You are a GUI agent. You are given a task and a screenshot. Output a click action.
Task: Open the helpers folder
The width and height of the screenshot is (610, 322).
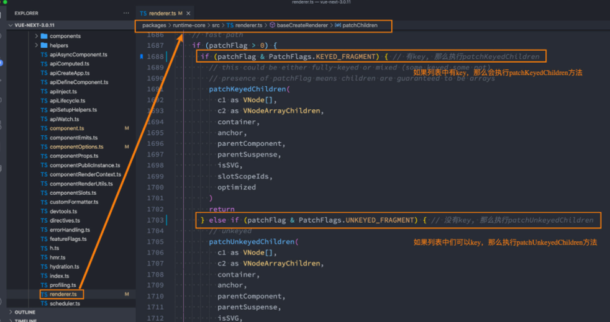(x=59, y=45)
